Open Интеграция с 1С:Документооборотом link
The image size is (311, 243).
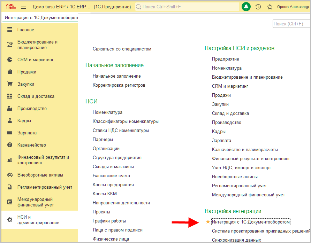pyautogui.click(x=251, y=222)
